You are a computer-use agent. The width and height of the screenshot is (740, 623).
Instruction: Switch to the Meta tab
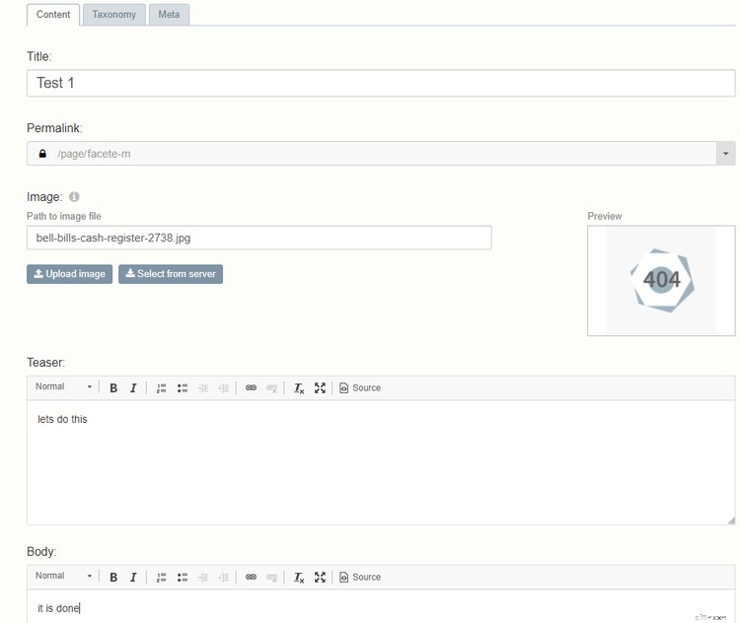coord(169,15)
